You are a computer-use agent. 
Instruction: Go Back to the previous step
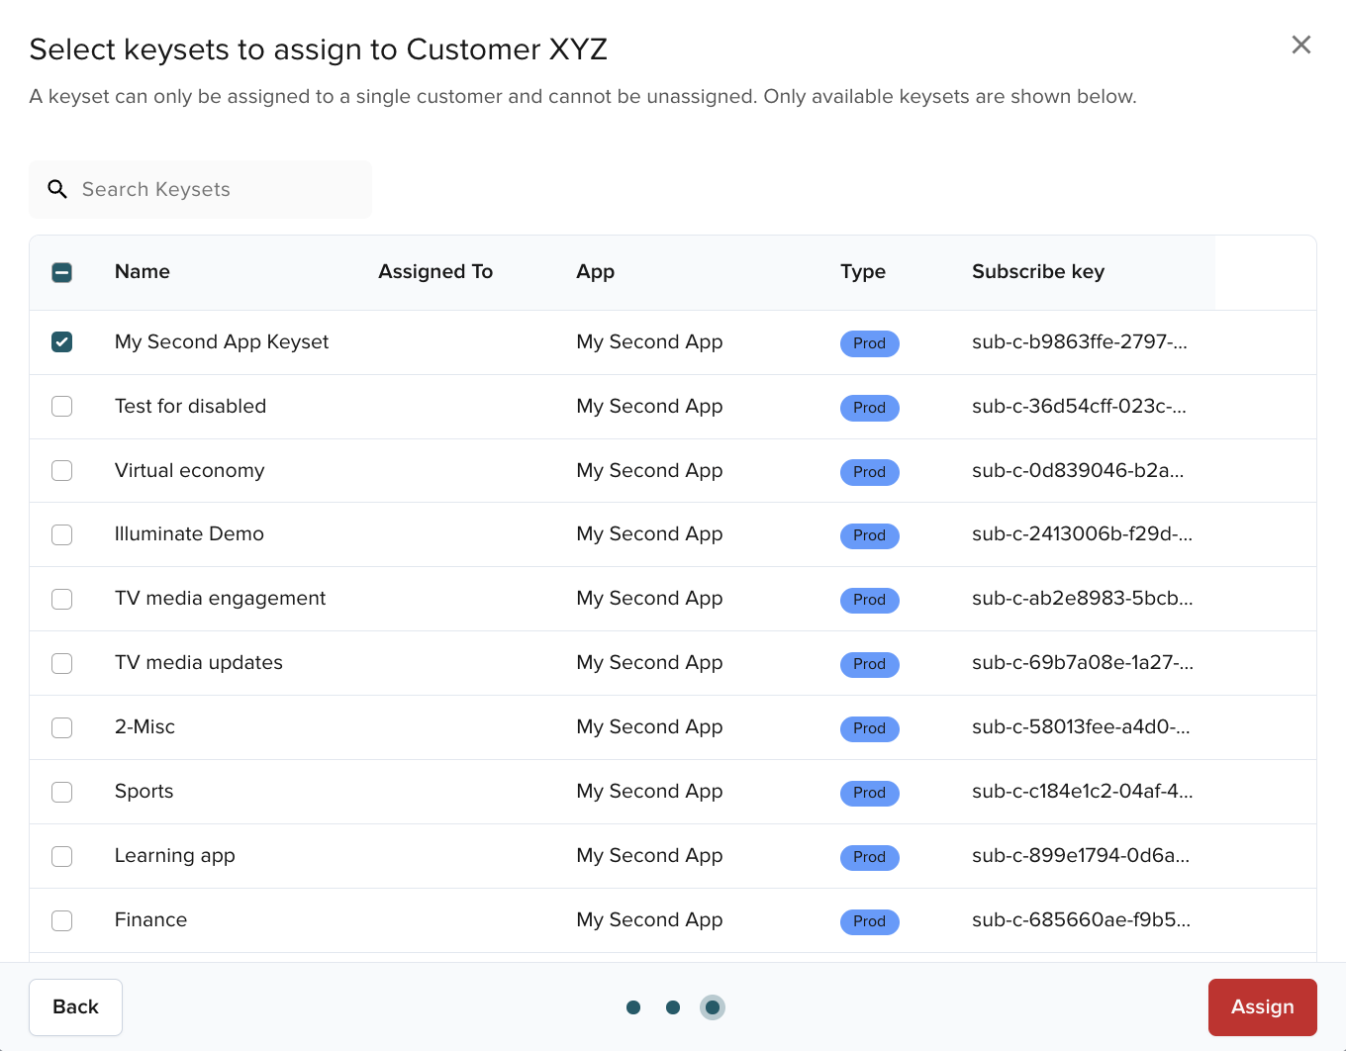[75, 1006]
